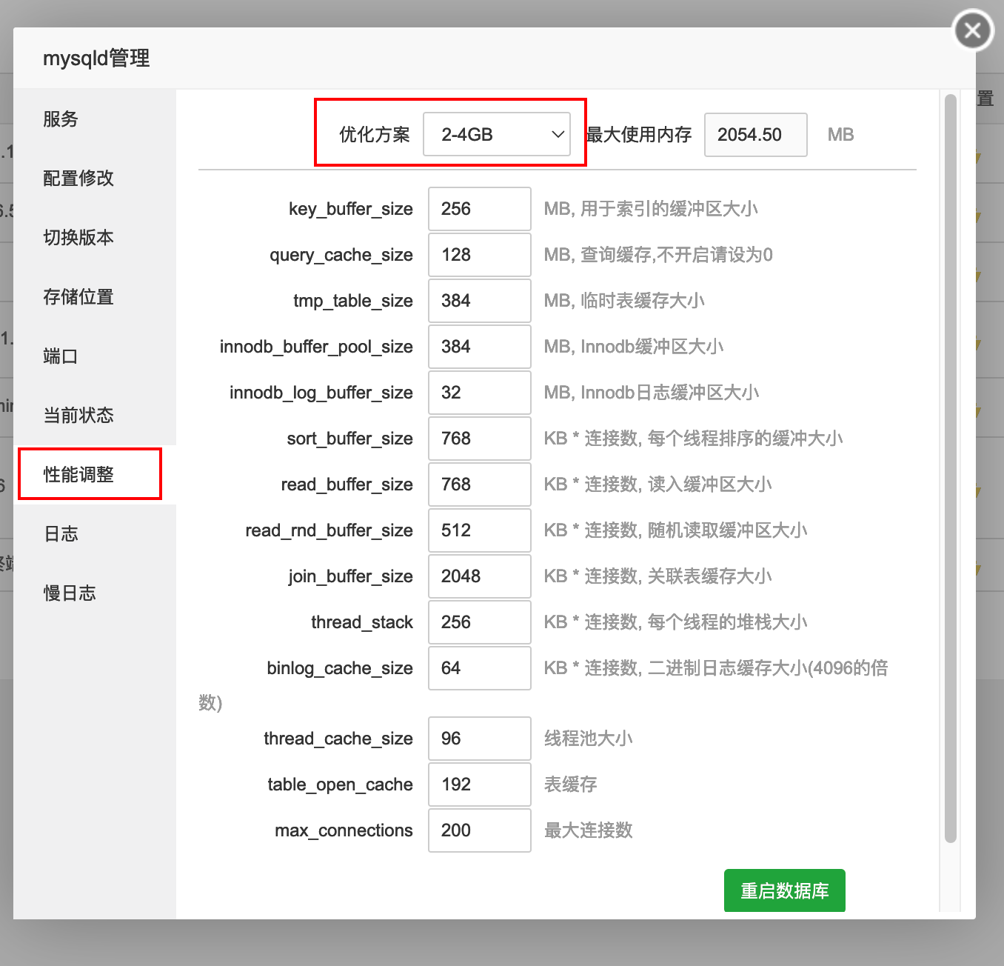The width and height of the screenshot is (1004, 966).
Task: Click the key_buffer_size label
Action: (x=351, y=209)
